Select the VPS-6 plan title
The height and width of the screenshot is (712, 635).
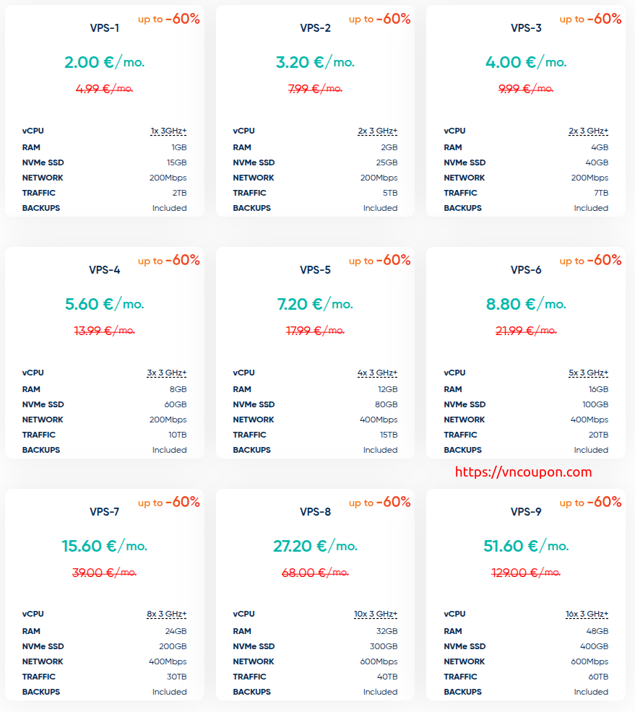pyautogui.click(x=526, y=270)
